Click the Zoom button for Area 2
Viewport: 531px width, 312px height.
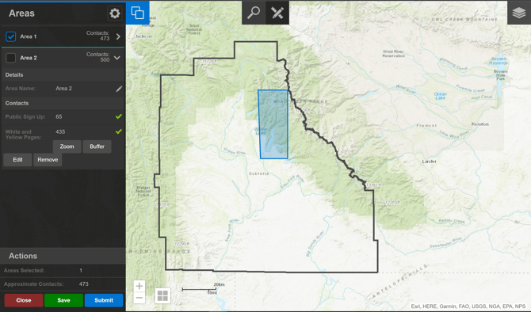[x=67, y=146]
